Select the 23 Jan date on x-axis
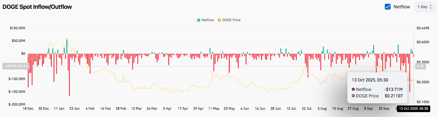The width and height of the screenshot is (438, 117). tap(74, 109)
